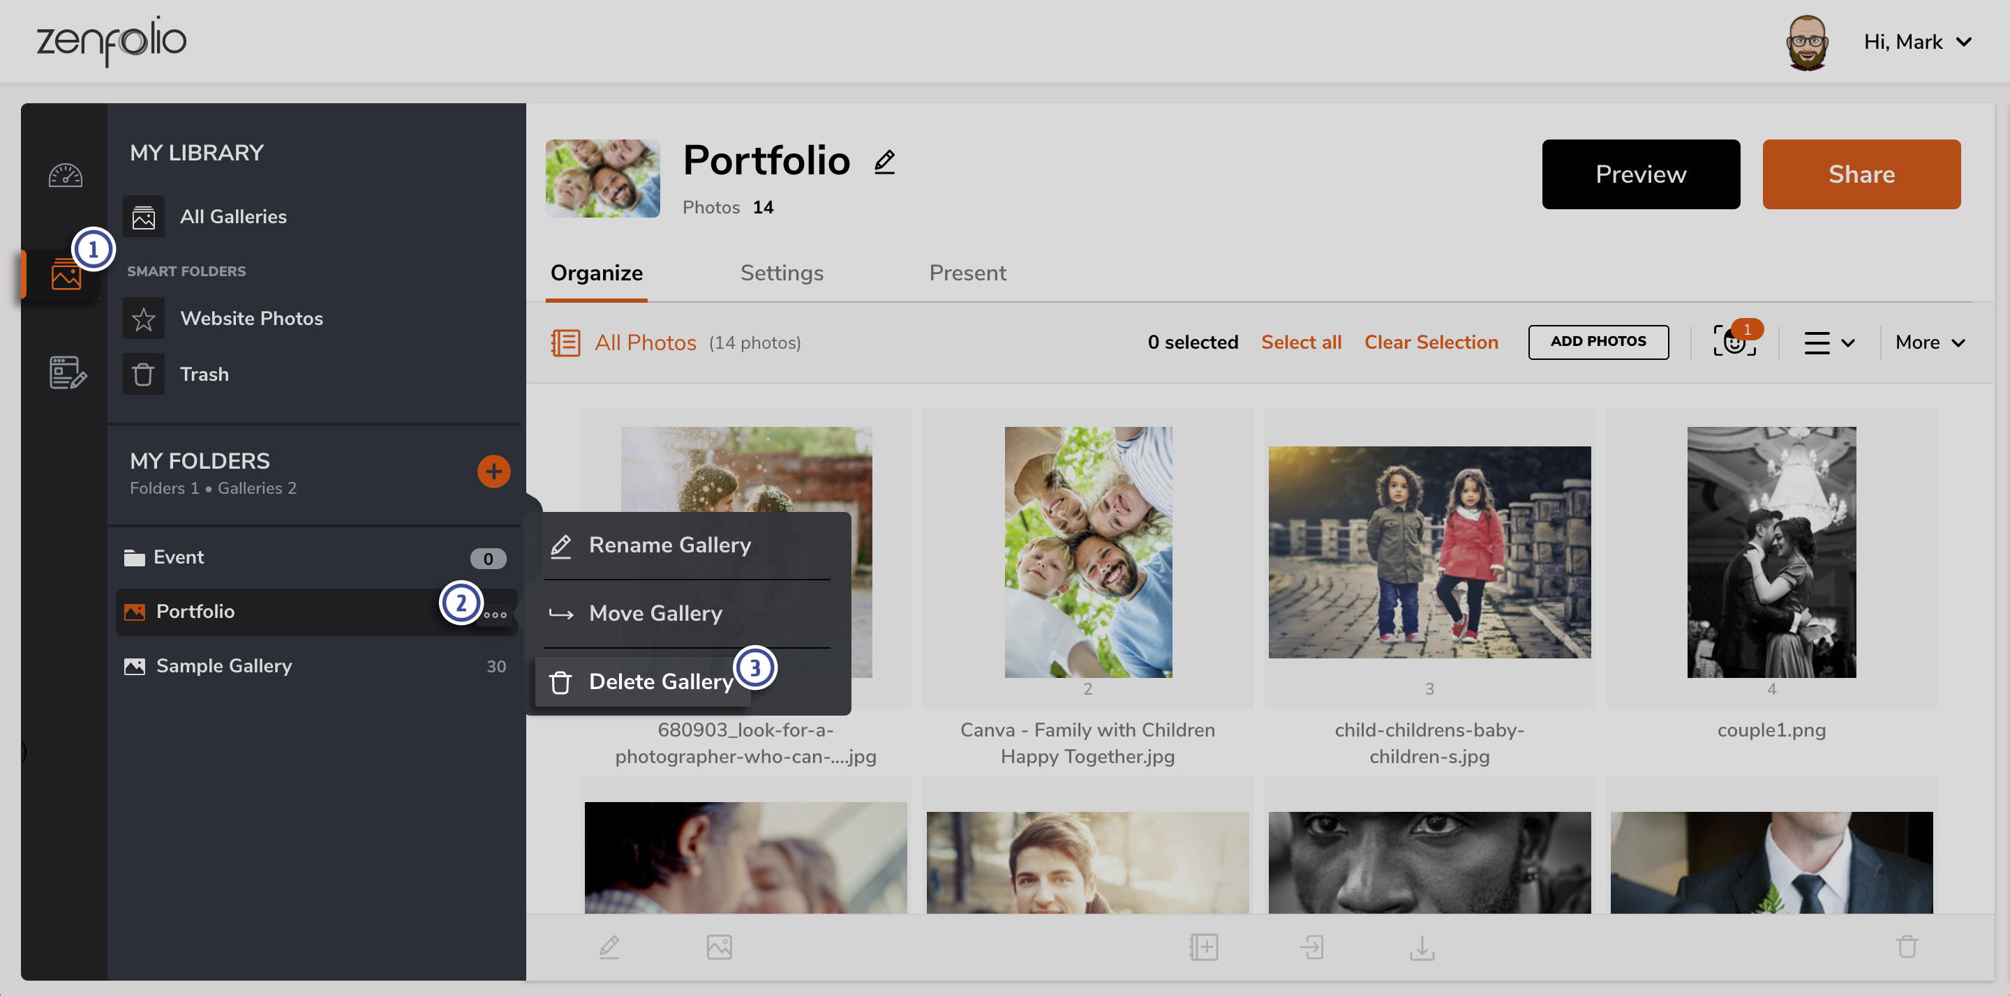Select the man in suit photo thumbnail
This screenshot has width=2010, height=996.
click(1771, 862)
